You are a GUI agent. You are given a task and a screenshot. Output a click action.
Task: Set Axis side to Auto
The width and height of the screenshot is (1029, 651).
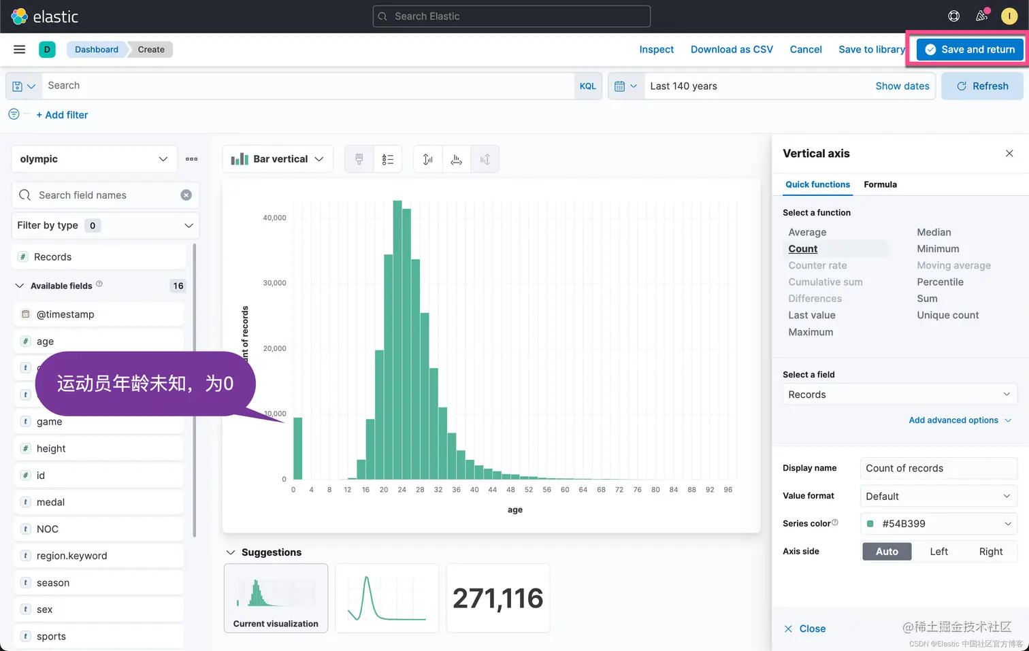point(887,552)
